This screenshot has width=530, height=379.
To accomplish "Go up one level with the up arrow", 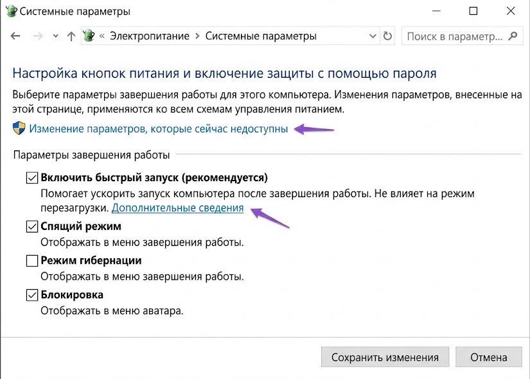I will (70, 36).
